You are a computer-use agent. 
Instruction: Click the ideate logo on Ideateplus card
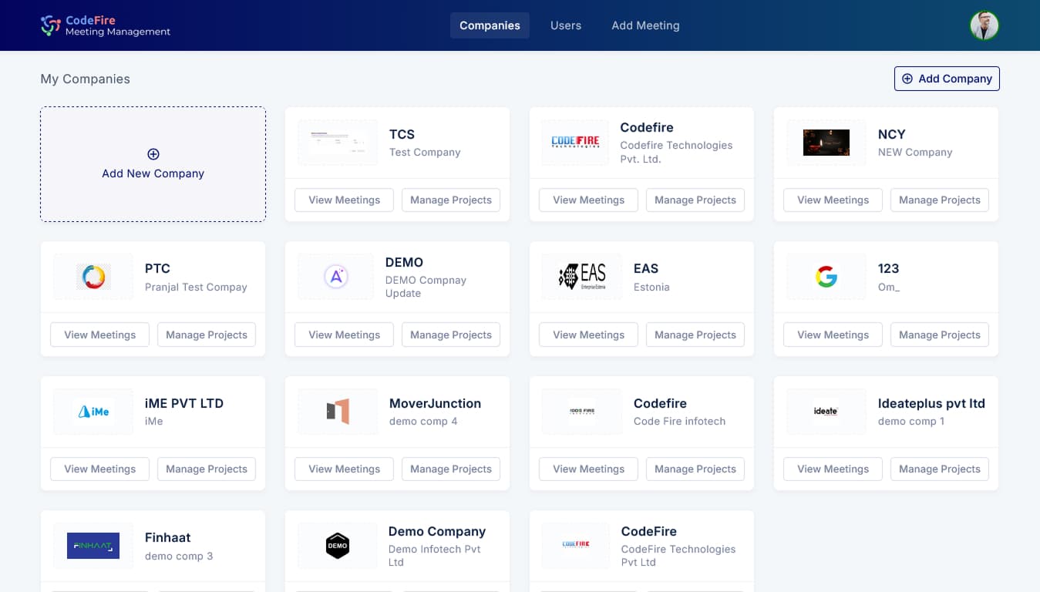click(826, 412)
